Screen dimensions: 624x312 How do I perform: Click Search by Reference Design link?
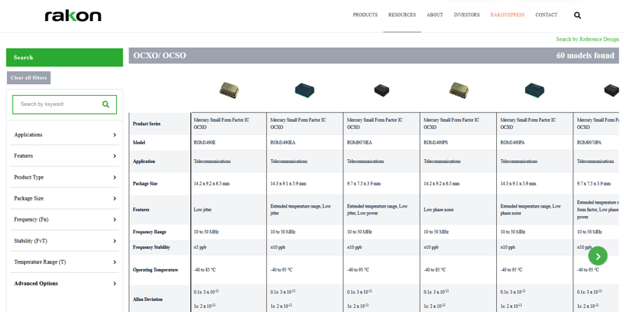click(x=587, y=40)
